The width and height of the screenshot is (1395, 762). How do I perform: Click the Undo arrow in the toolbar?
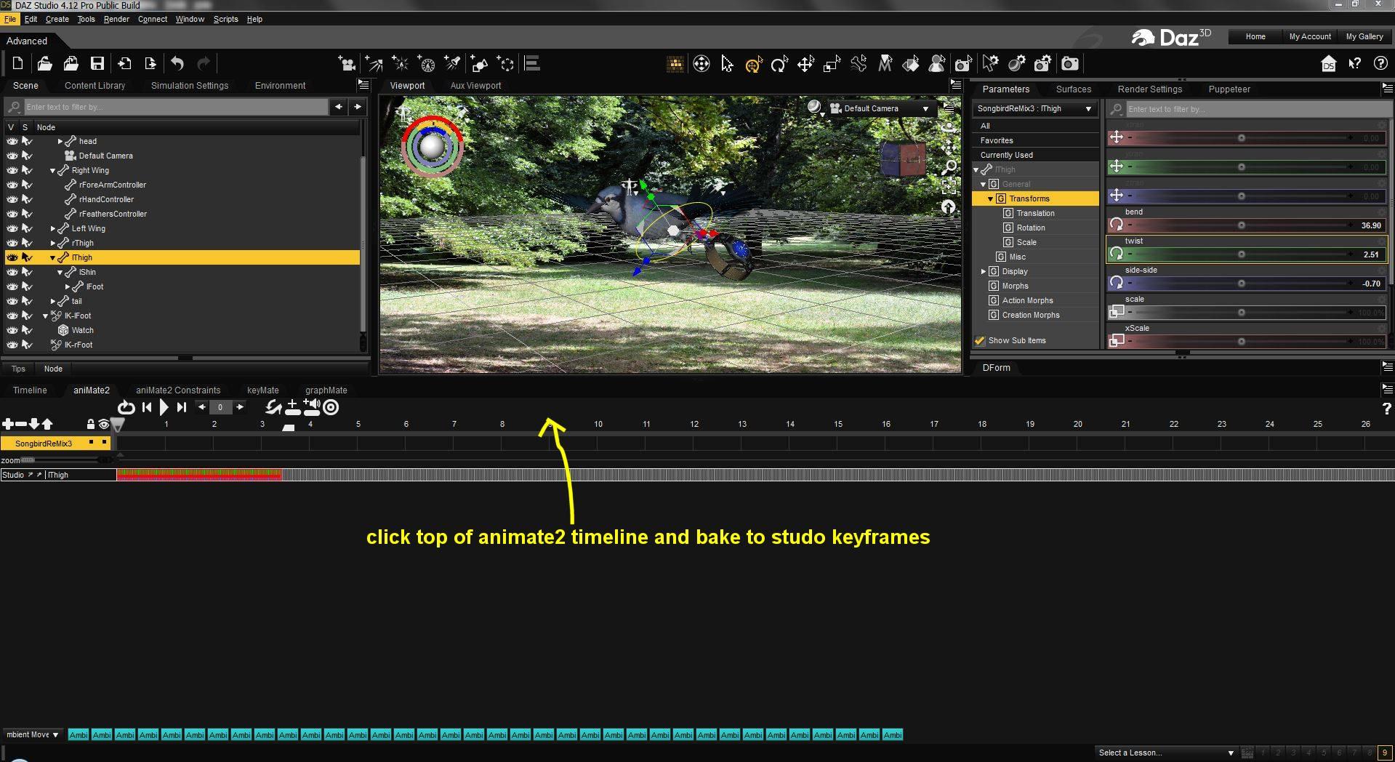tap(177, 64)
